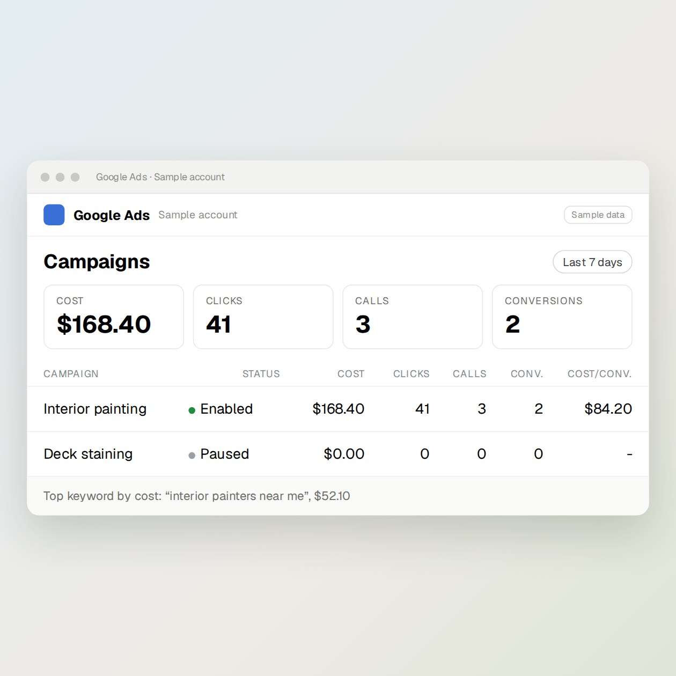
Task: Sort by the COST column header
Action: point(351,374)
